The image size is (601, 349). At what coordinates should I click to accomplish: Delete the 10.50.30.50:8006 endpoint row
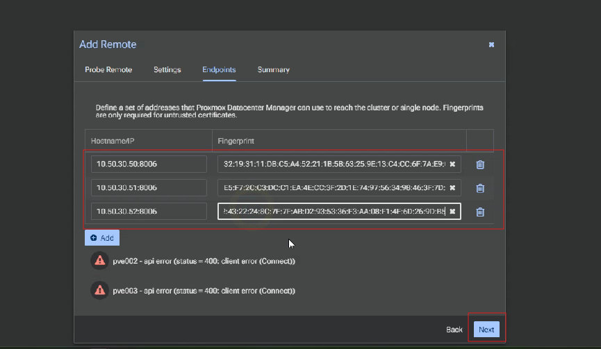[x=479, y=164]
